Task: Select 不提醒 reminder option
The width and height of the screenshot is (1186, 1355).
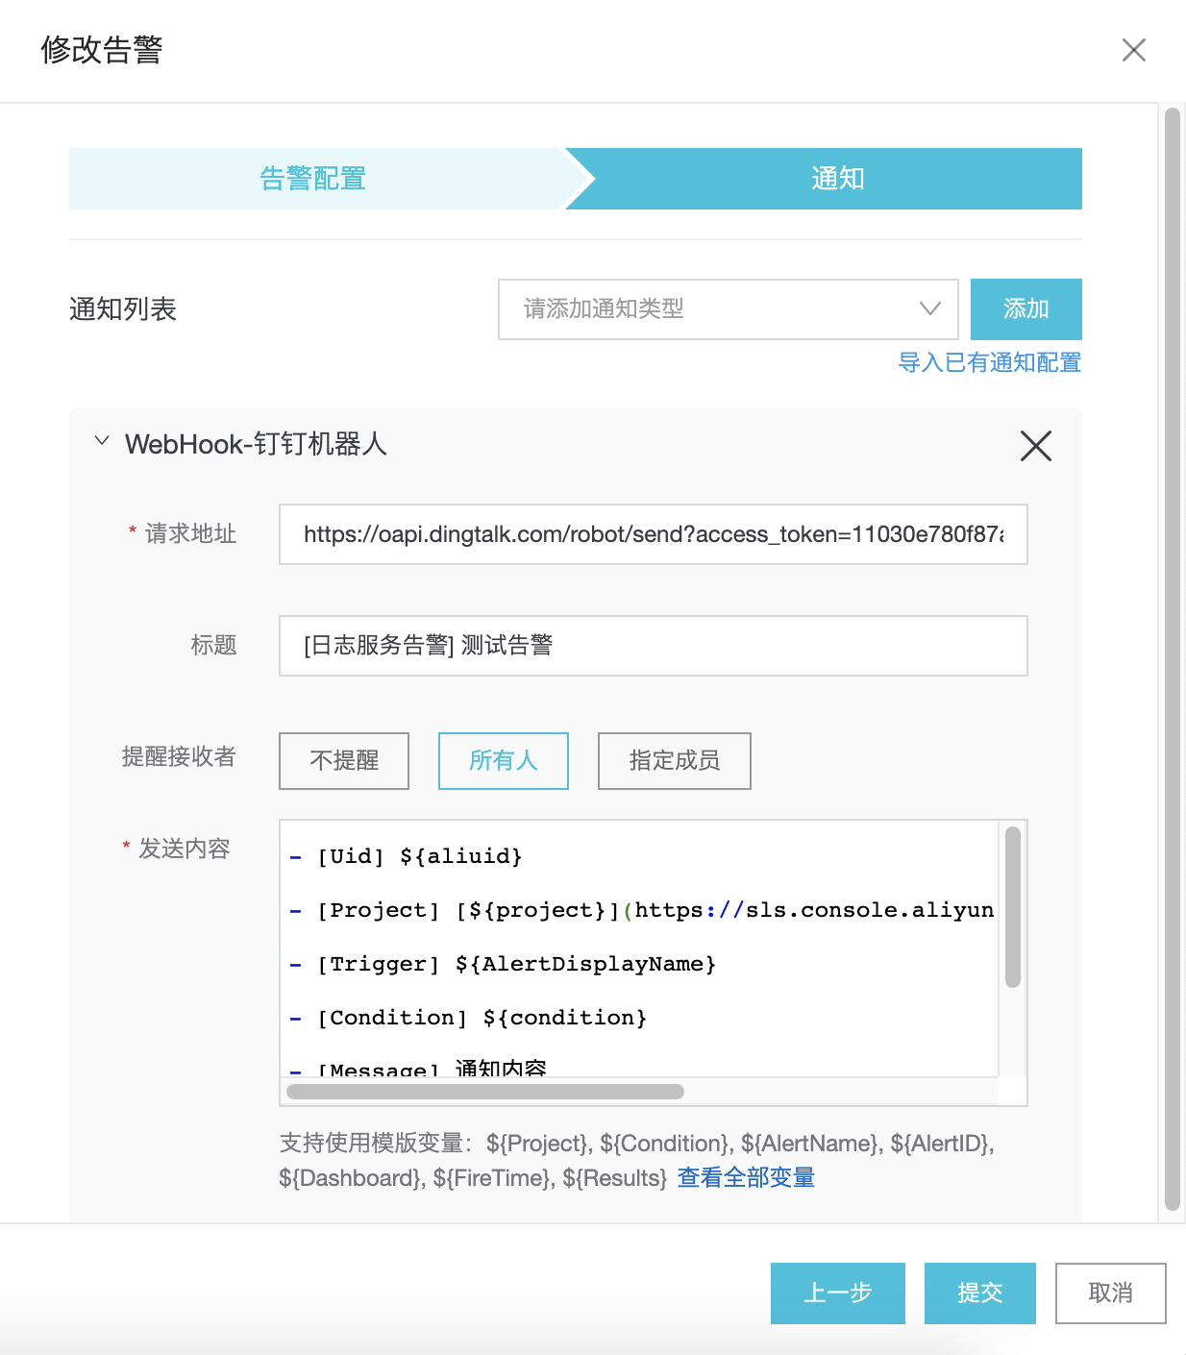Action: click(x=344, y=761)
